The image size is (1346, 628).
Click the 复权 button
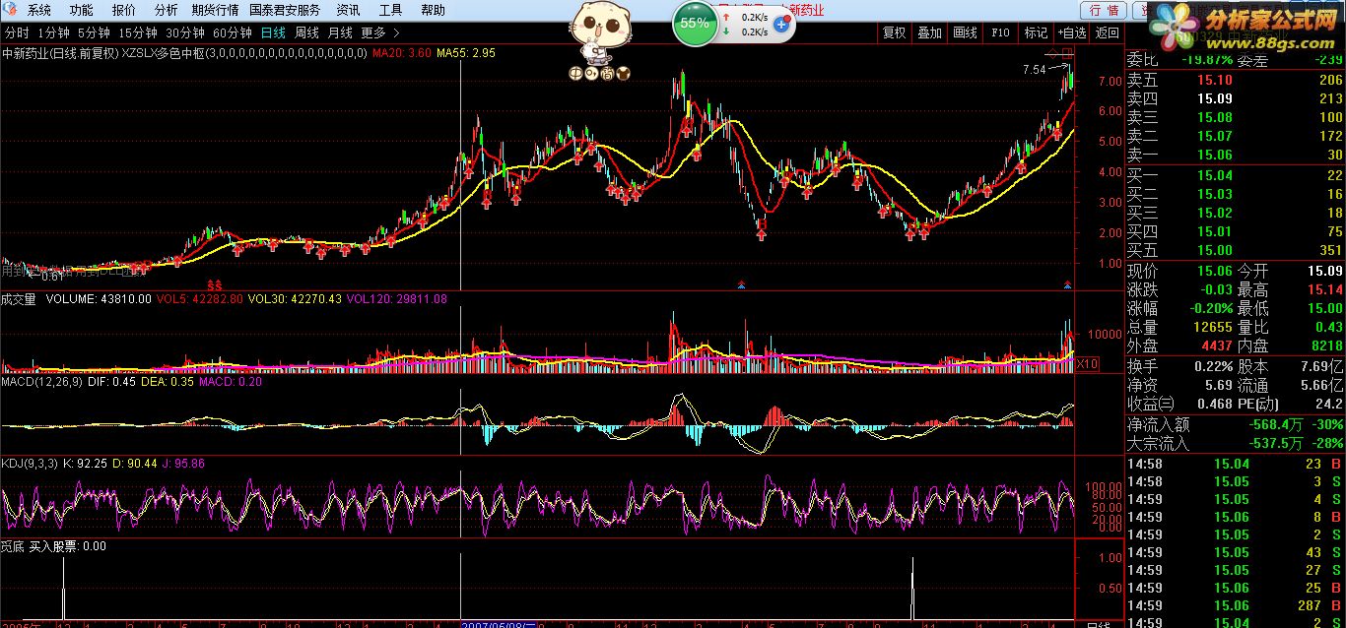pos(894,32)
